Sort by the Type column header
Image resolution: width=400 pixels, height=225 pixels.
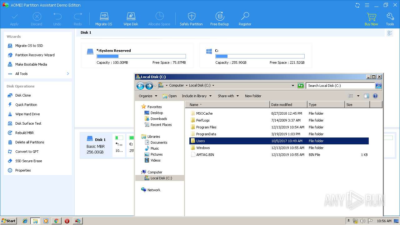click(326, 105)
